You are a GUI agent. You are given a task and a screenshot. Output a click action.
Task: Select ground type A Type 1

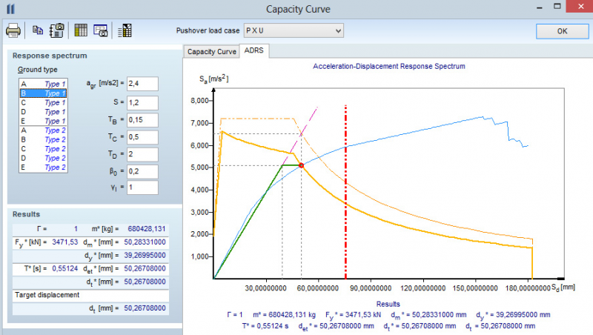coord(43,84)
